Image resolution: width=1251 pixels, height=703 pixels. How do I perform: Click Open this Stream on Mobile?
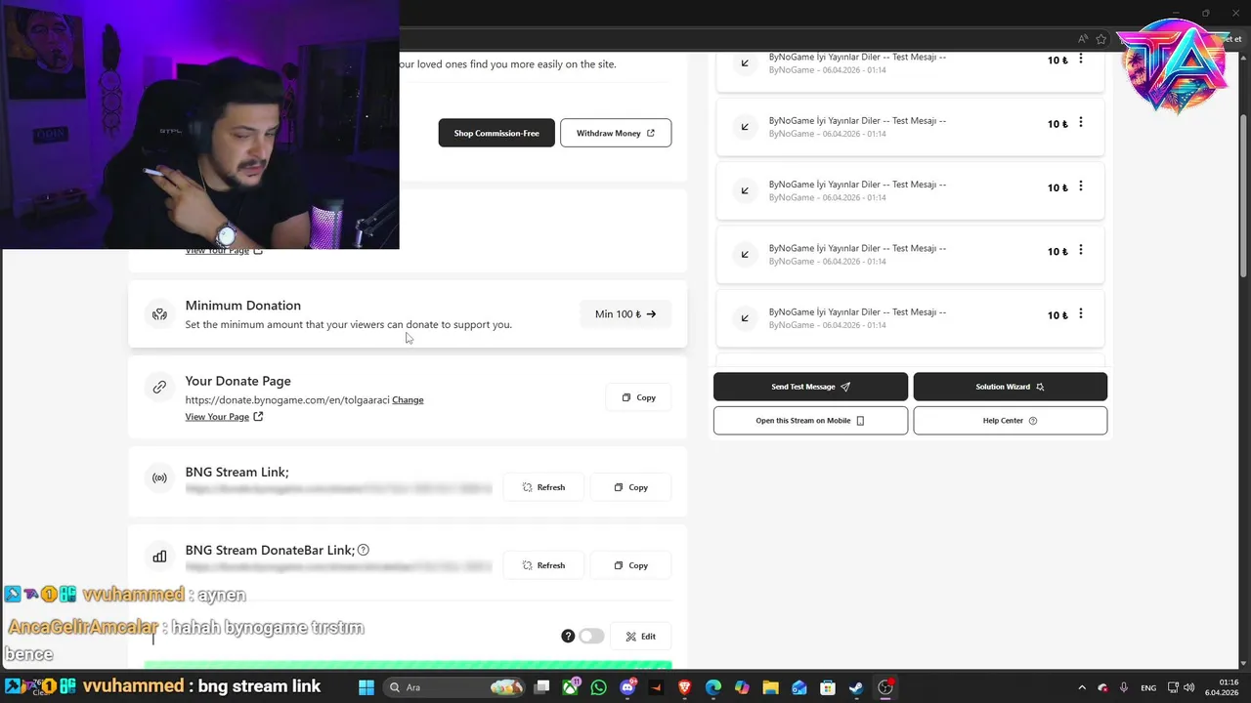point(810,421)
